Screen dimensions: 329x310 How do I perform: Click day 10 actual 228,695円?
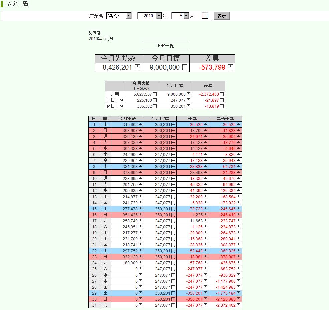point(128,178)
